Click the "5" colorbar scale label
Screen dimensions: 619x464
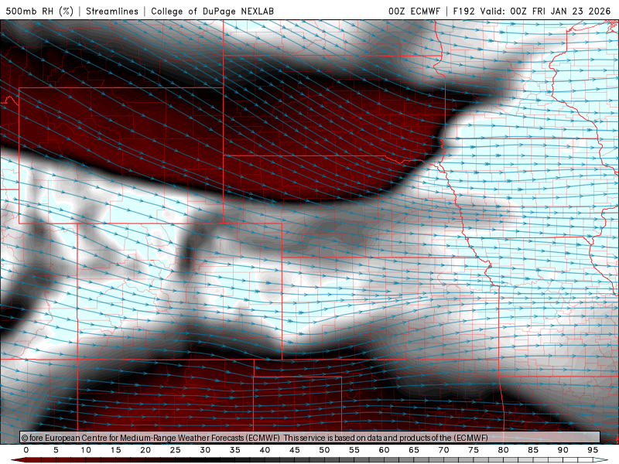click(56, 450)
